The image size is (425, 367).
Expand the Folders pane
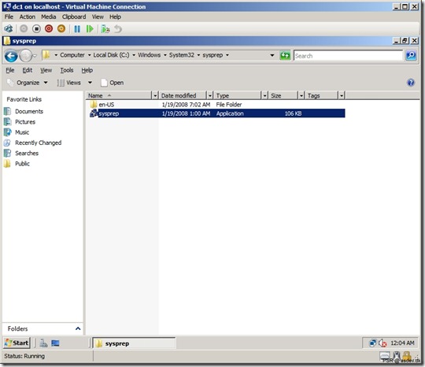(78, 328)
